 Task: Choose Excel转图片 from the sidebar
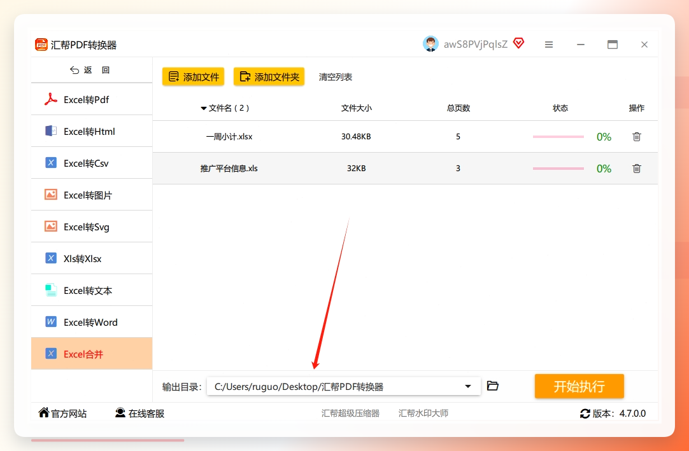coord(92,195)
